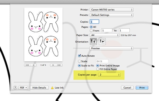
Task: Choose Fill Entire Paper option
Action: click(x=98, y=69)
